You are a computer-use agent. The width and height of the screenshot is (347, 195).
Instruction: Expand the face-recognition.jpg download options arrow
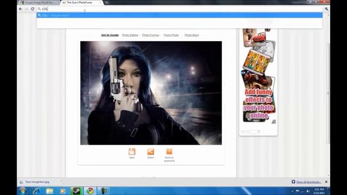click(60, 181)
